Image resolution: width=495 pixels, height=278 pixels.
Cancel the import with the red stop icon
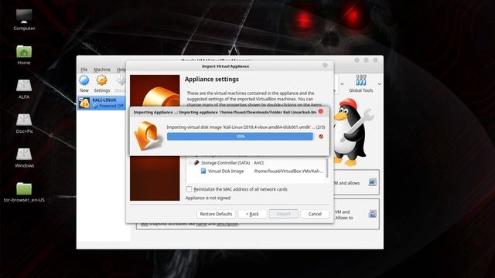pos(321,137)
